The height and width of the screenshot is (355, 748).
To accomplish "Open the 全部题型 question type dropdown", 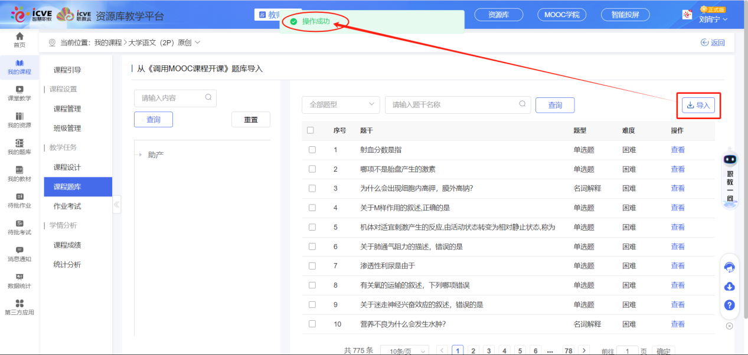I will (341, 105).
